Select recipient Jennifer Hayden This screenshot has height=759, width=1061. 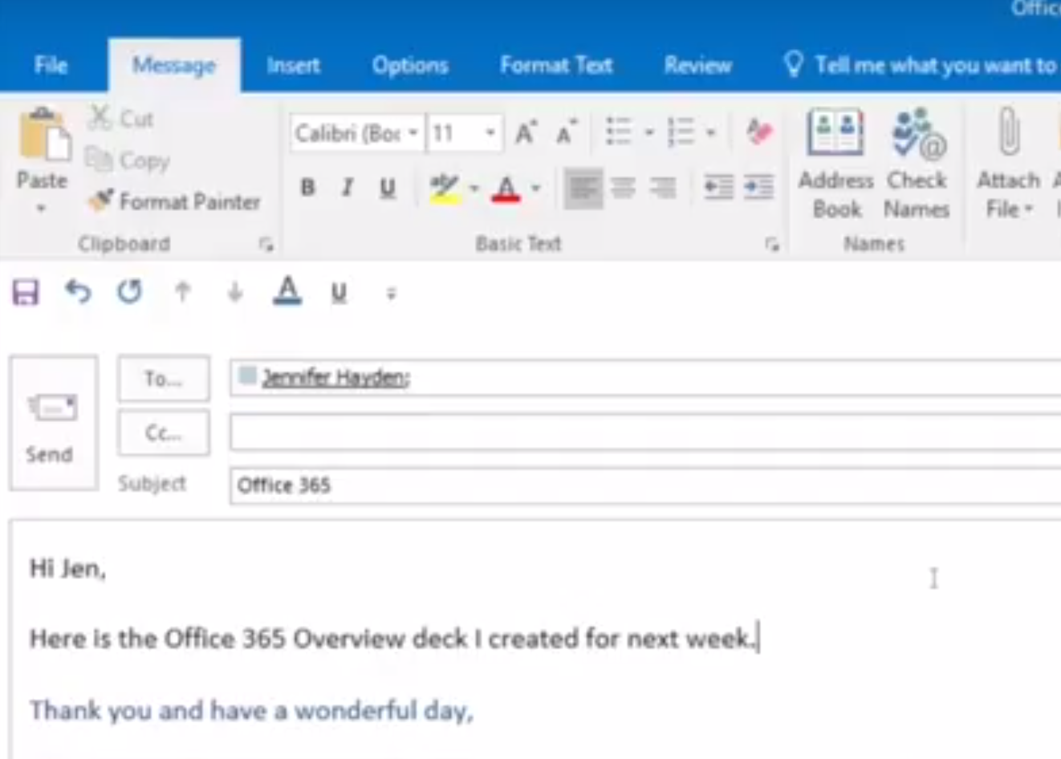(335, 377)
